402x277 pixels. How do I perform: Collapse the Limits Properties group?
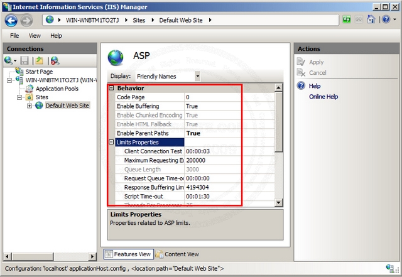[x=111, y=142]
